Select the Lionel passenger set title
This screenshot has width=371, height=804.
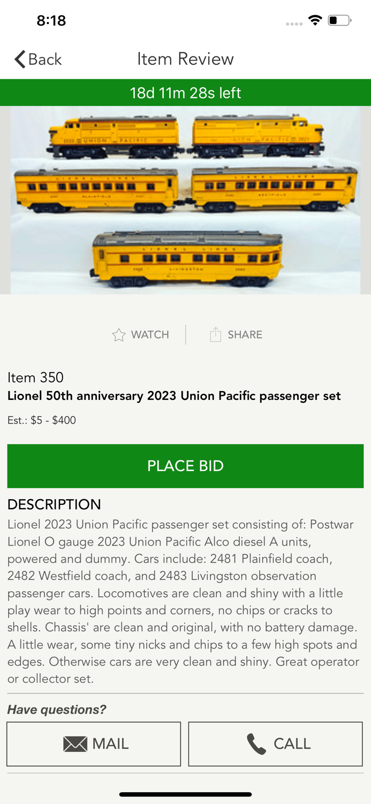click(174, 396)
